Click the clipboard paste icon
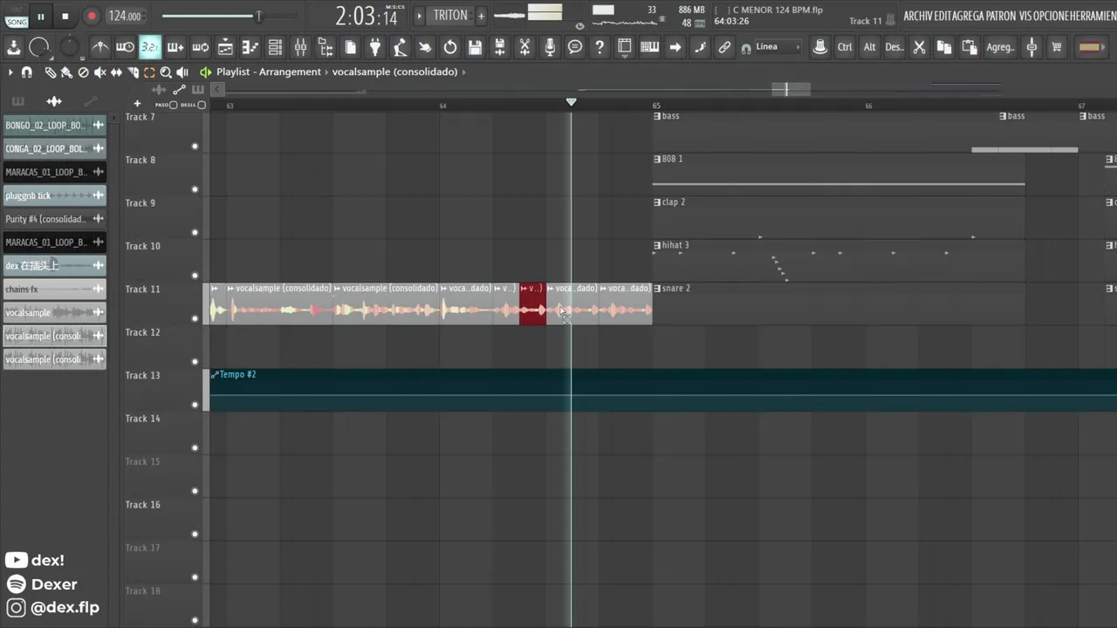1117x628 pixels. pos(969,47)
